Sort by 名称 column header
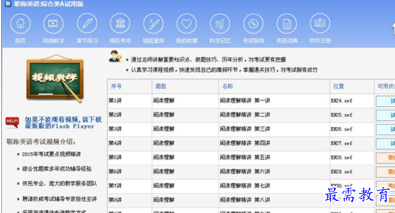The image size is (395, 213). pyautogui.click(x=274, y=86)
